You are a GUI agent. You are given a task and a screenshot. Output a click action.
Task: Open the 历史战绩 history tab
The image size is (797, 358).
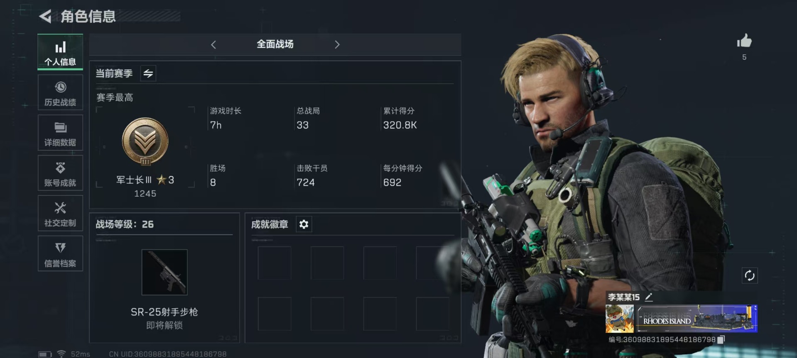click(60, 93)
